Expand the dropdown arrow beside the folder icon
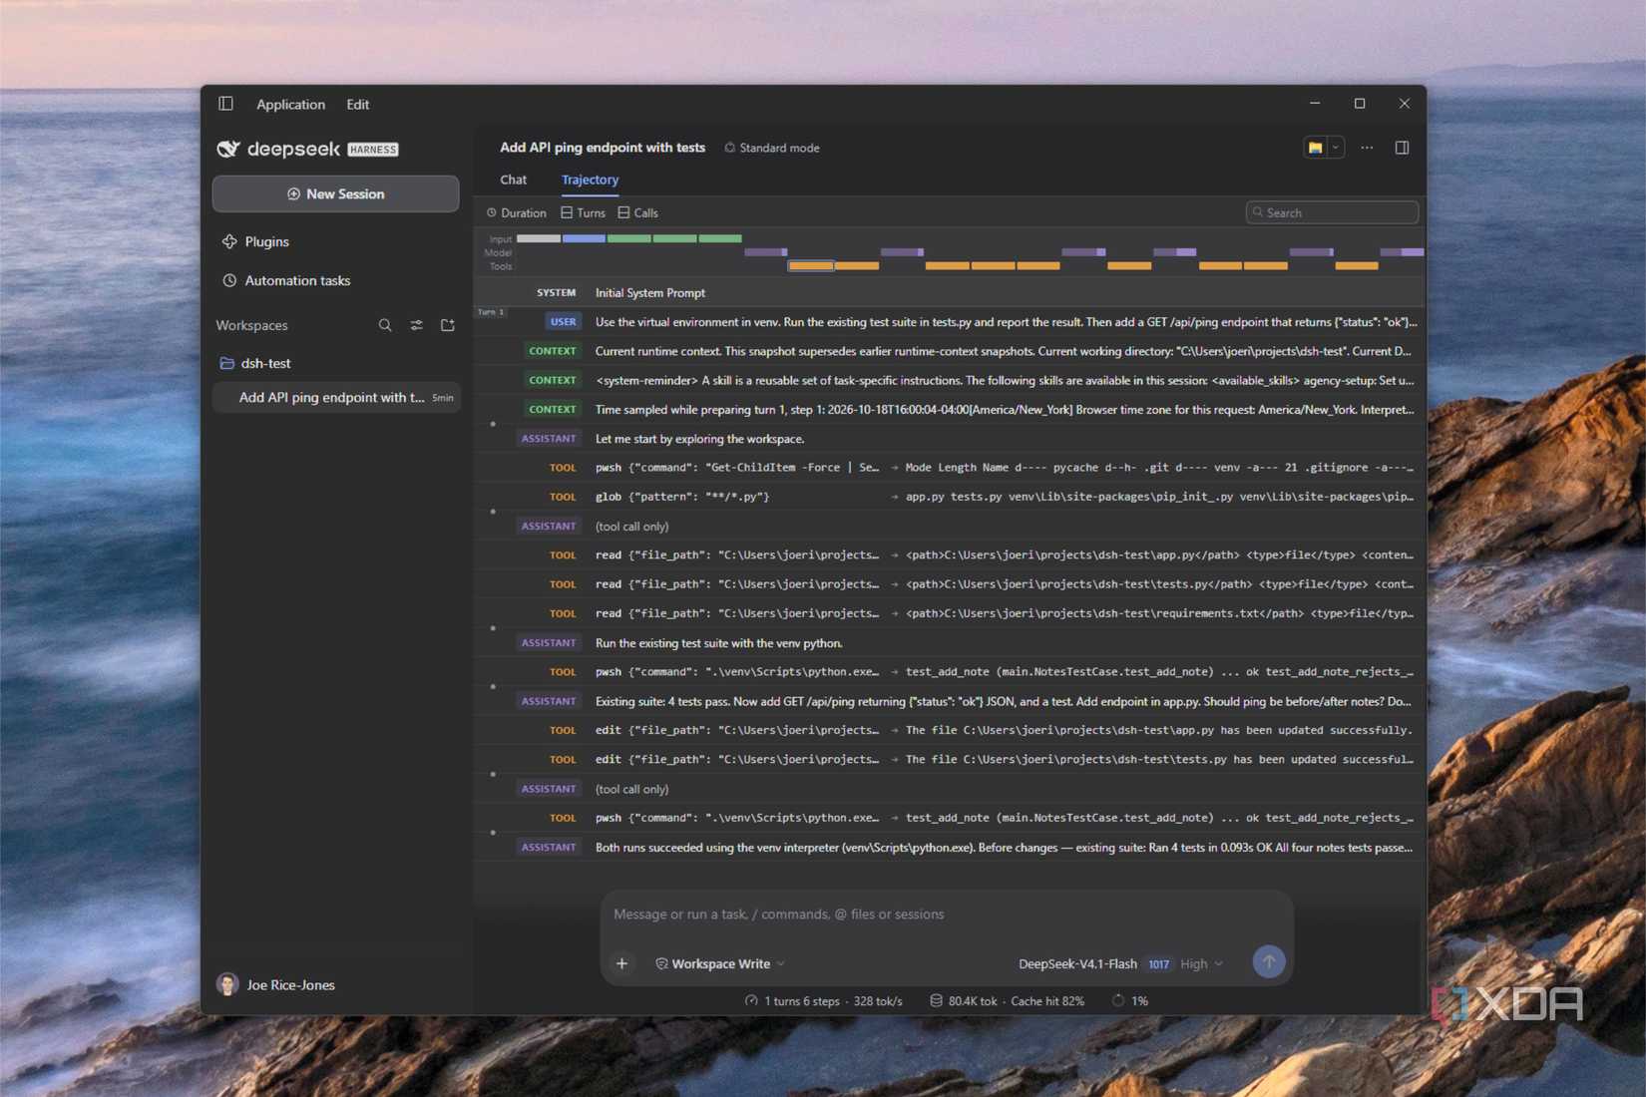This screenshot has height=1097, width=1646. 1336,148
